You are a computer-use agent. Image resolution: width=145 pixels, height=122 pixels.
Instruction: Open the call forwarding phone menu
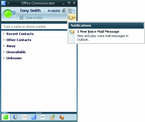point(70,10)
